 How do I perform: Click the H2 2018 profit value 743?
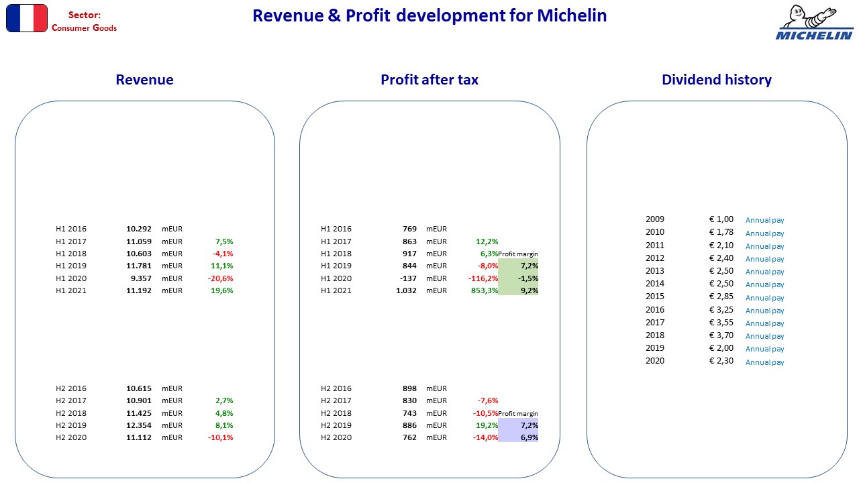point(409,413)
